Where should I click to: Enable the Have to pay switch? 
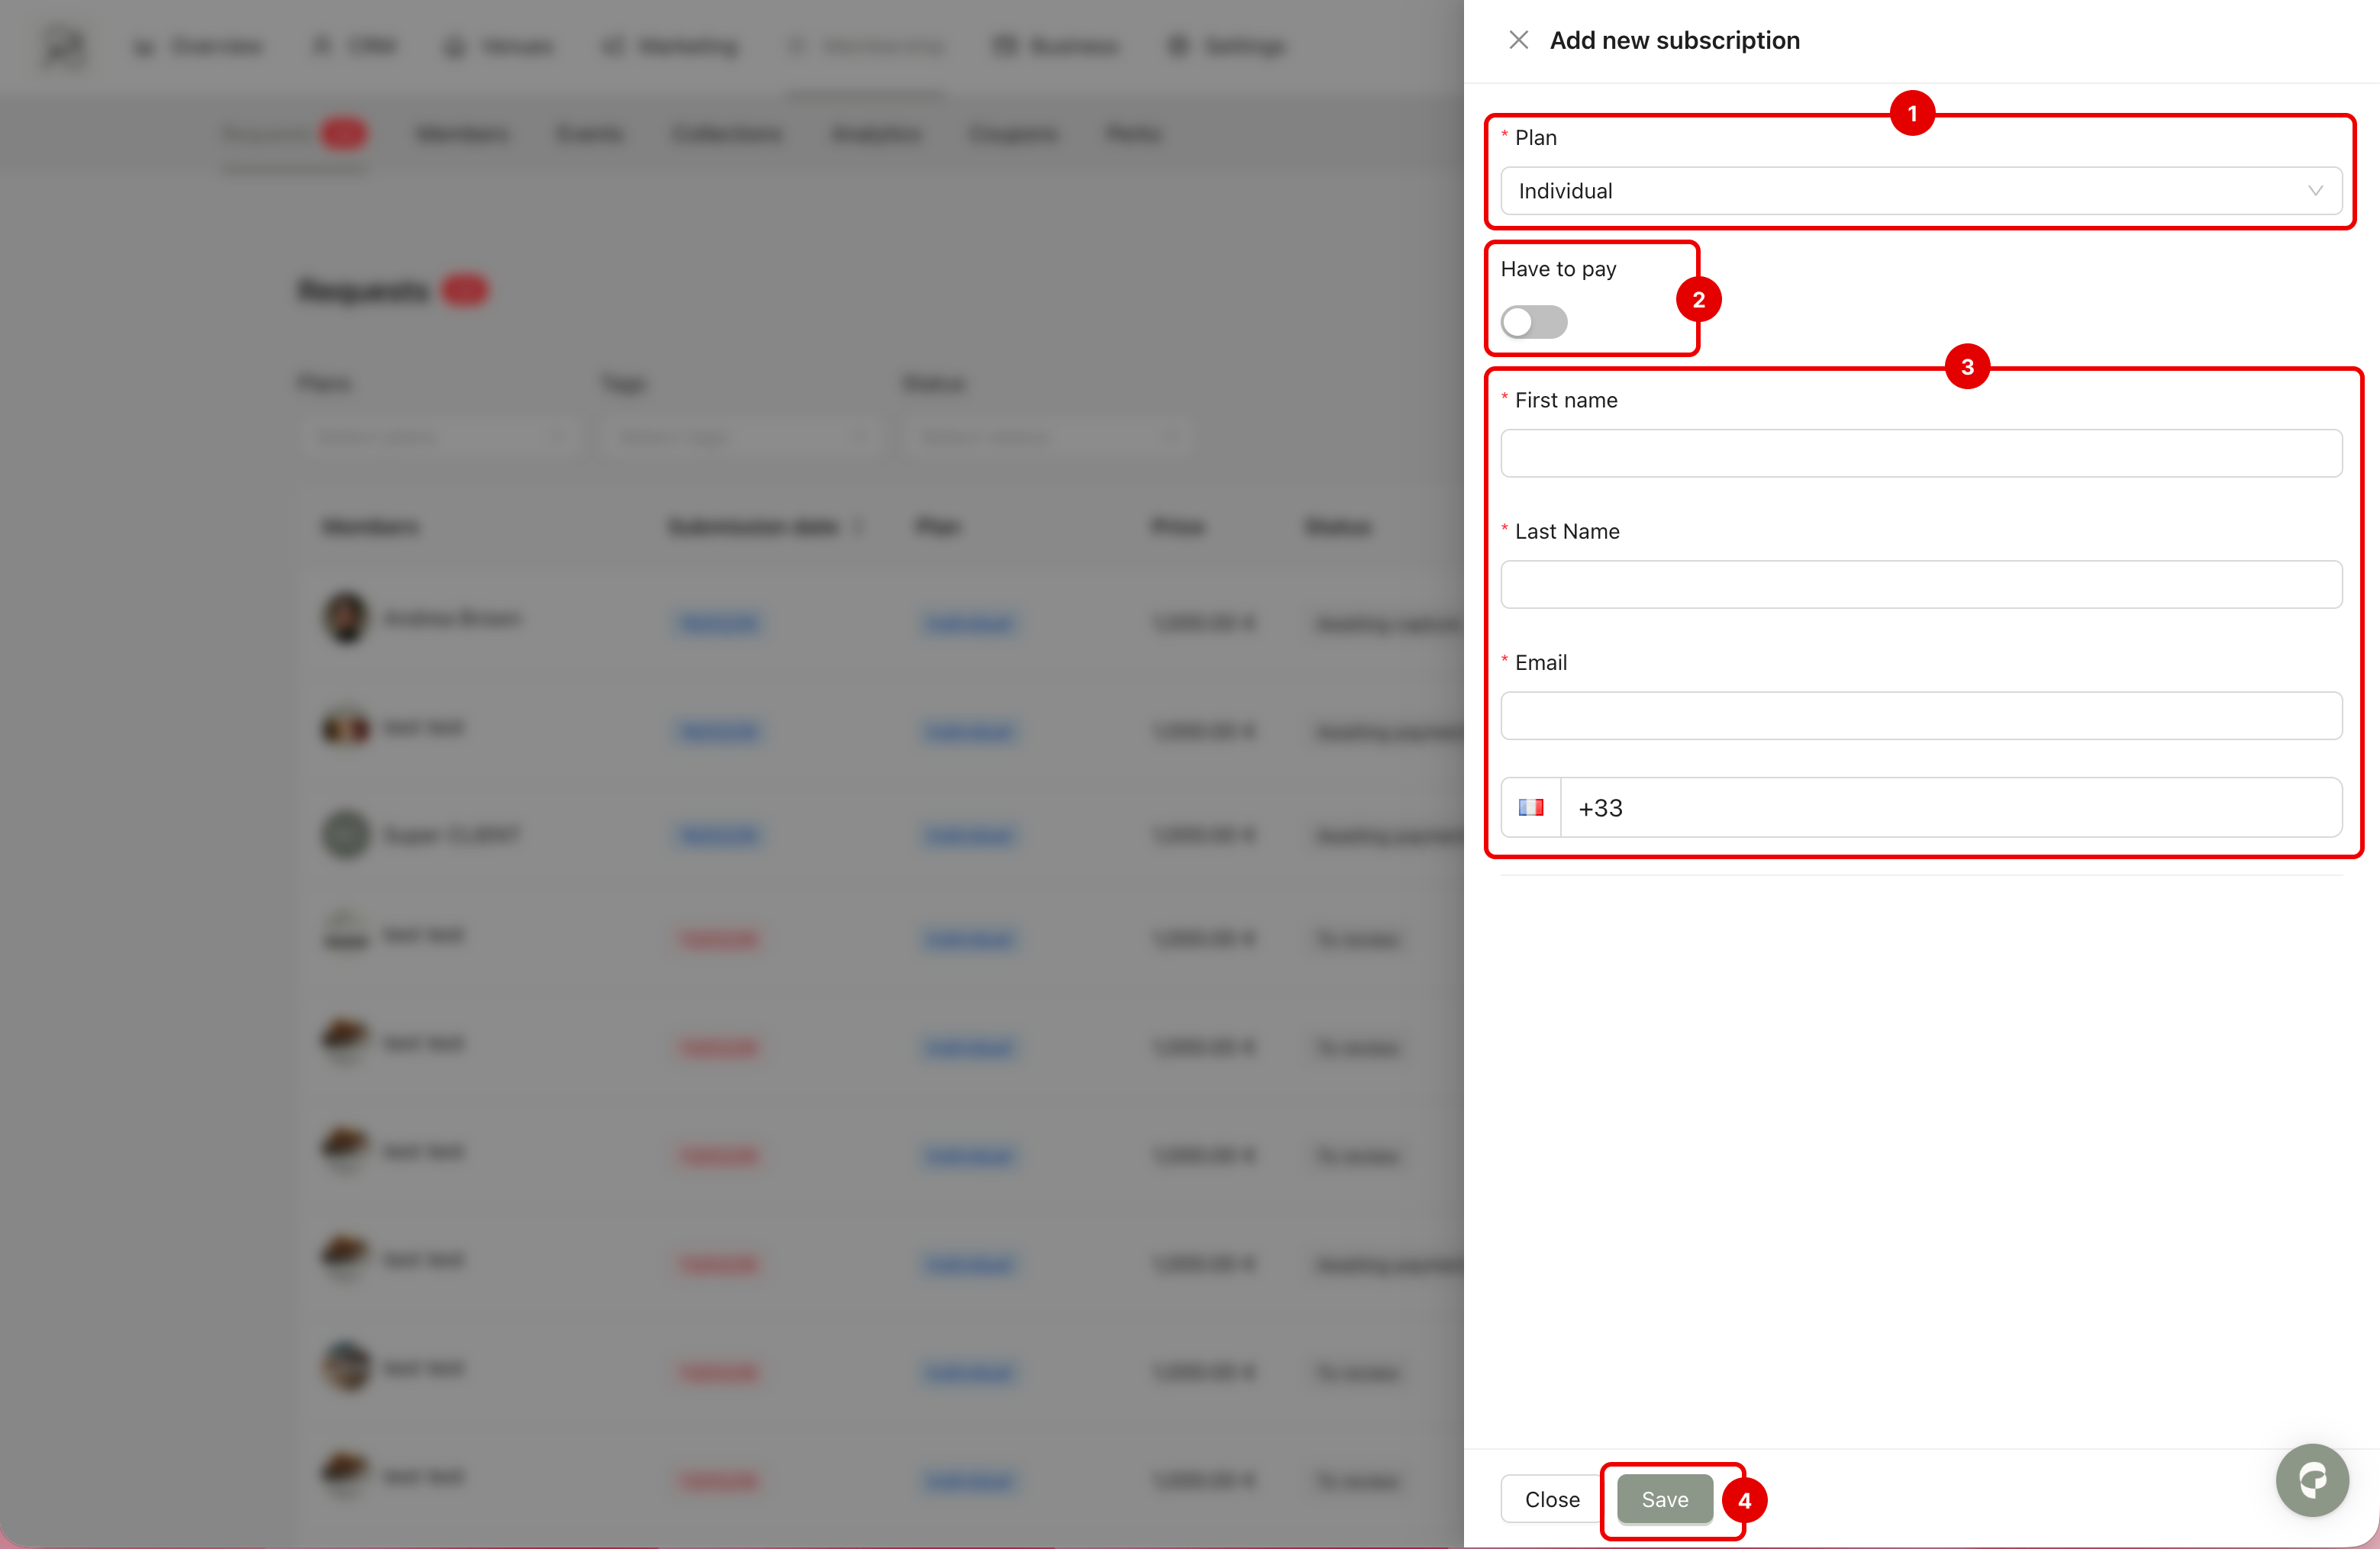(x=1533, y=322)
